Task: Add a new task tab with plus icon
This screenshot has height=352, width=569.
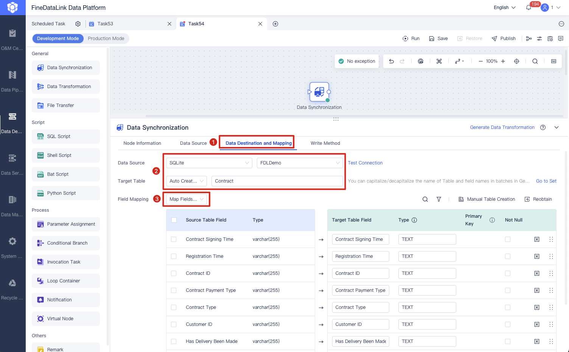Action: point(275,24)
